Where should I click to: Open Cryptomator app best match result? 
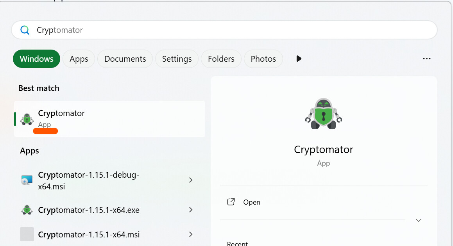click(109, 119)
